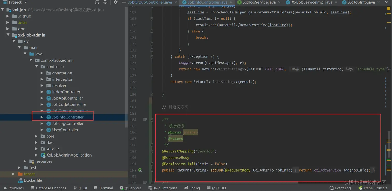392x191 pixels.
Task: Close the XxlJobService.java tab
Action: pyautogui.click(x=279, y=2)
